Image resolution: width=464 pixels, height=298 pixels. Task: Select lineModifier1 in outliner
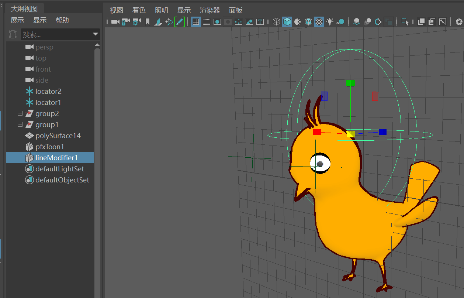[50, 158]
